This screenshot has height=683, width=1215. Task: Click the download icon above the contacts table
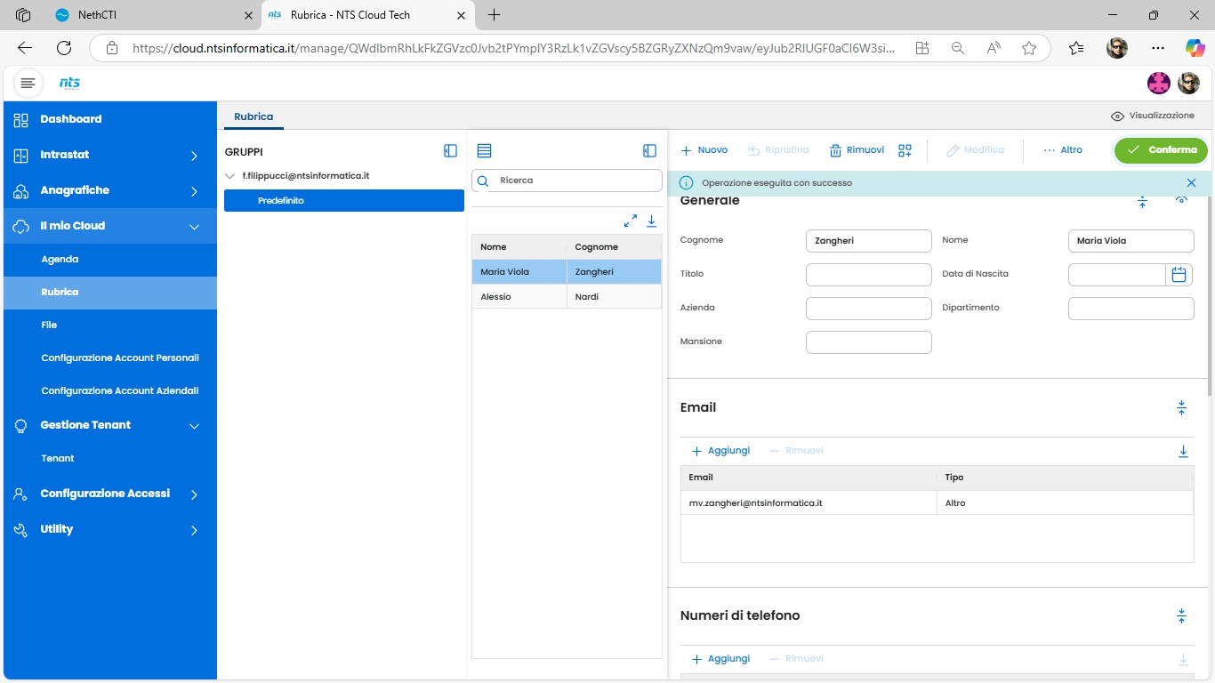click(651, 221)
